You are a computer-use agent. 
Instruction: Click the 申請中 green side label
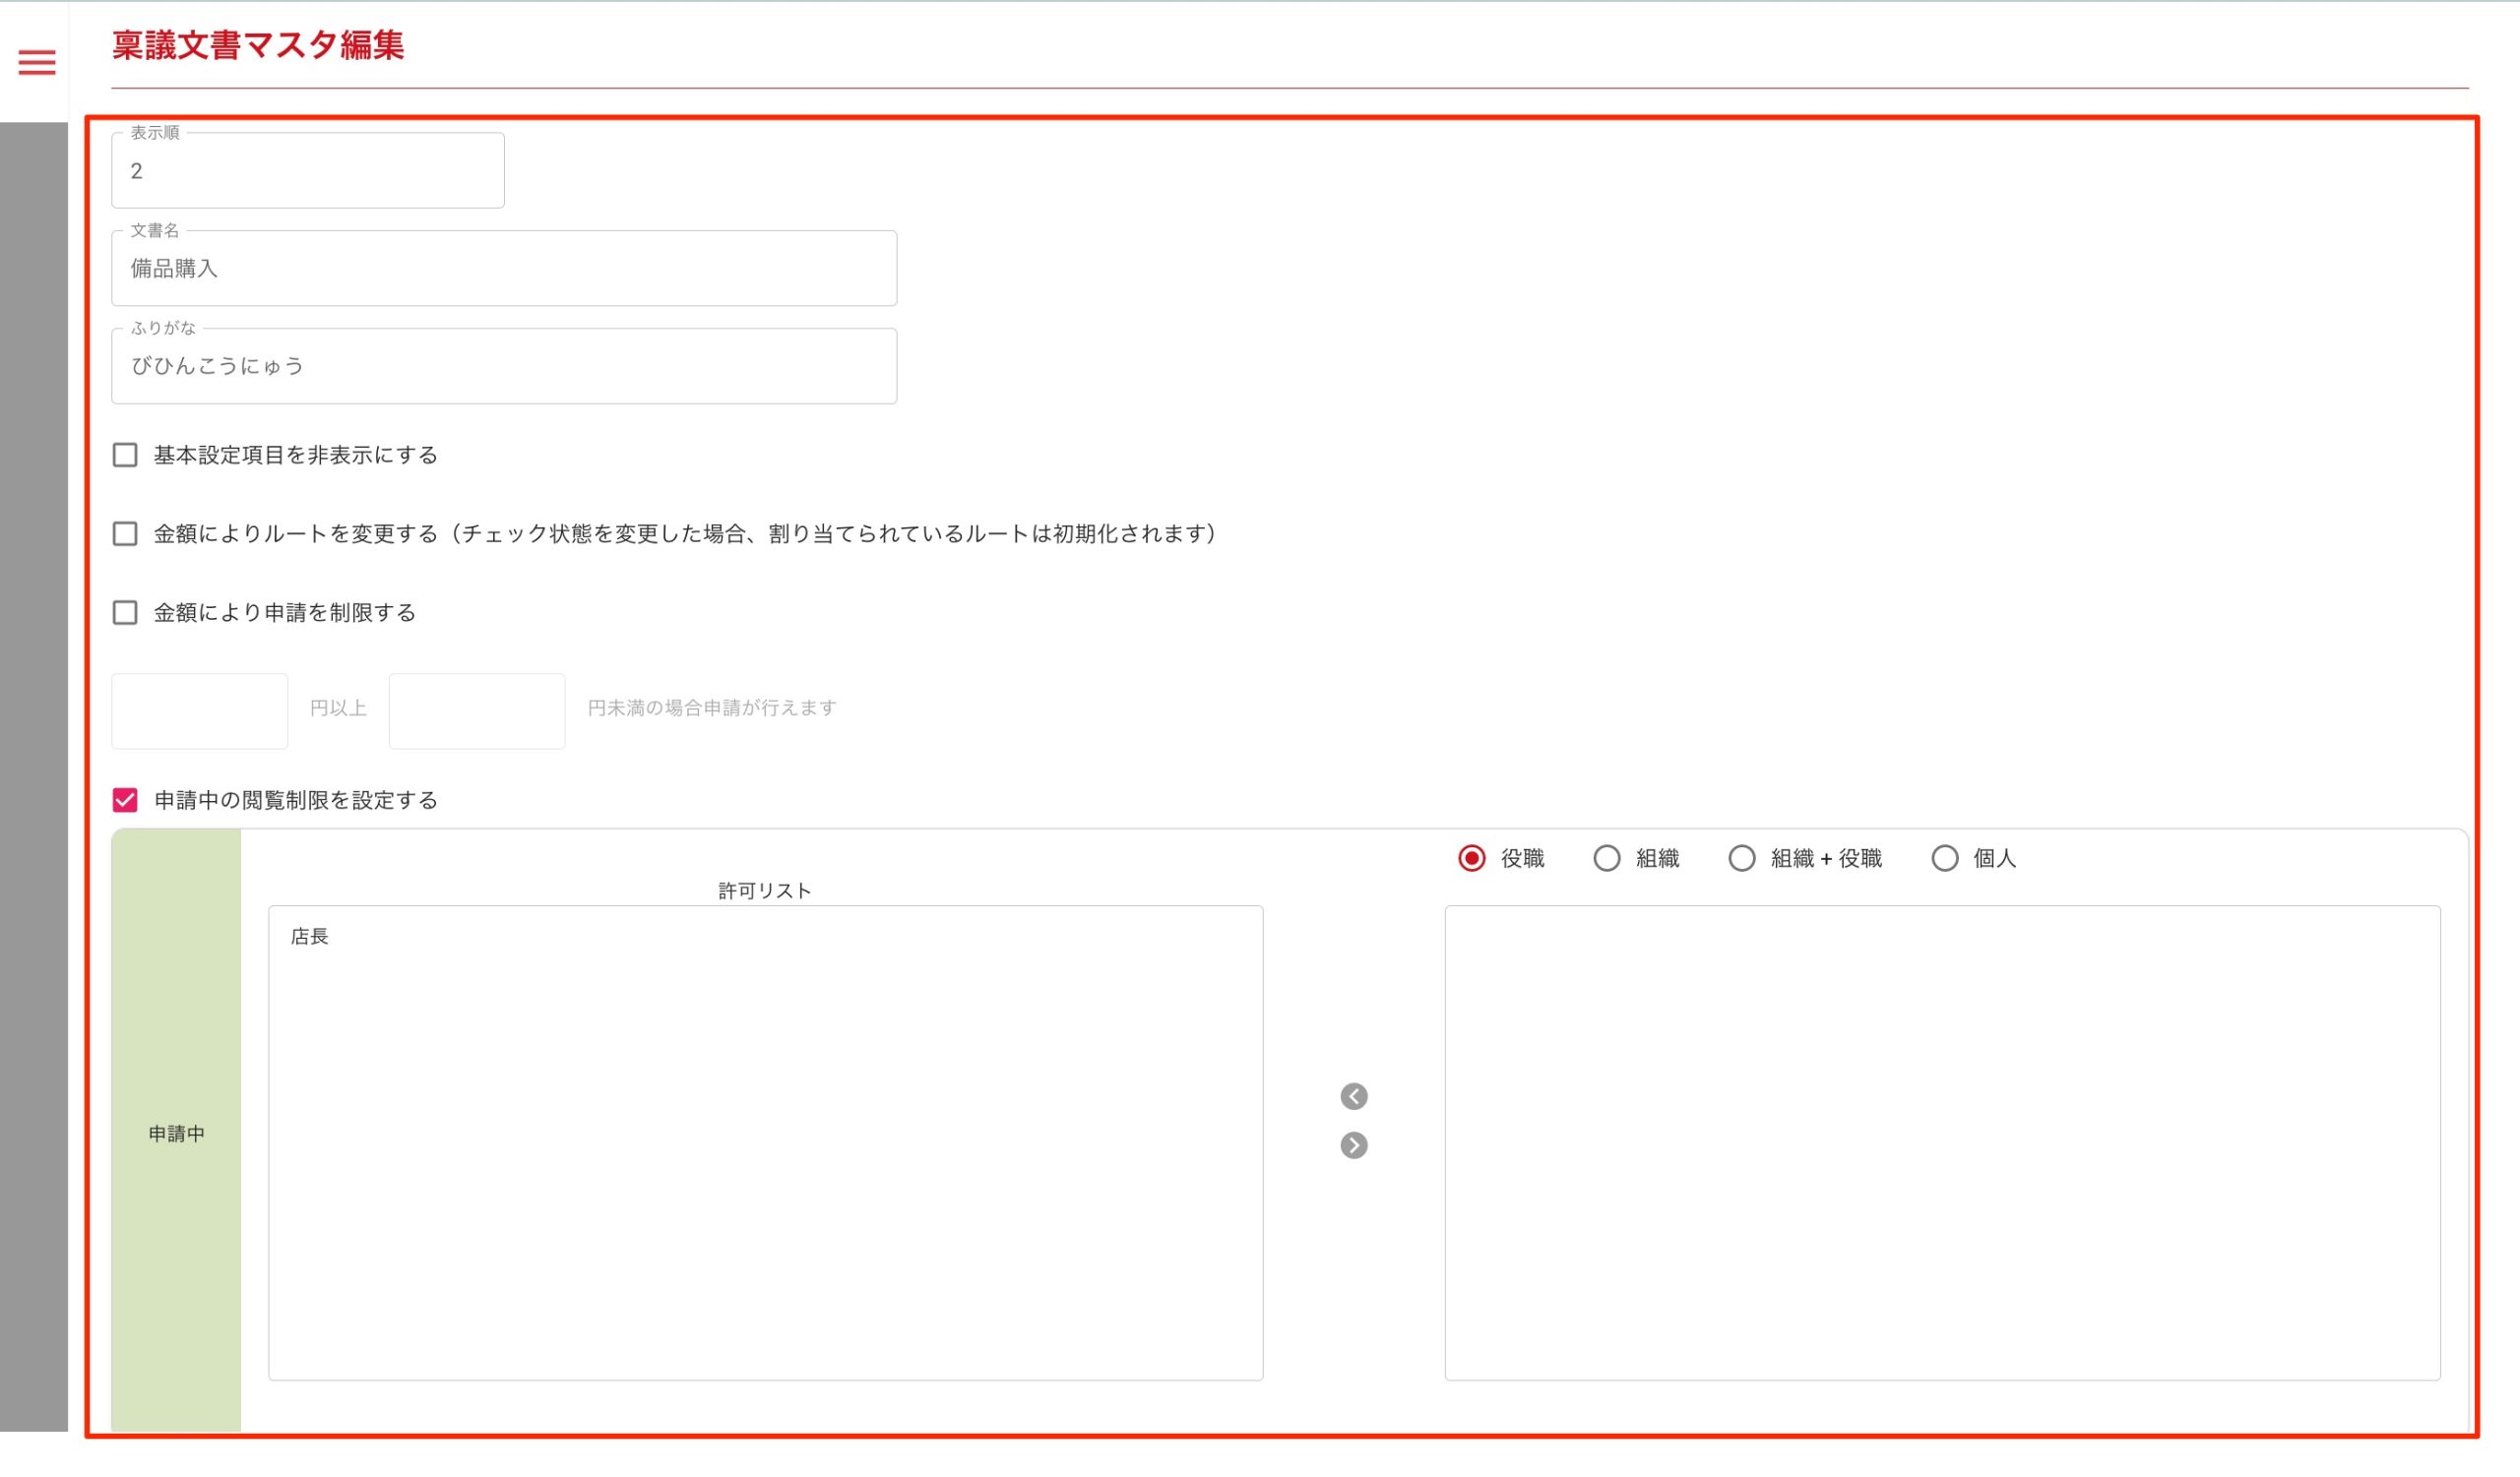pos(176,1134)
